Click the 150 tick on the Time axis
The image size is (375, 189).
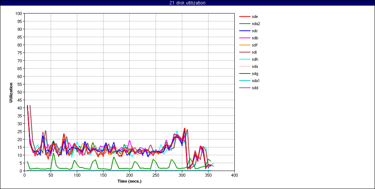coord(103,175)
